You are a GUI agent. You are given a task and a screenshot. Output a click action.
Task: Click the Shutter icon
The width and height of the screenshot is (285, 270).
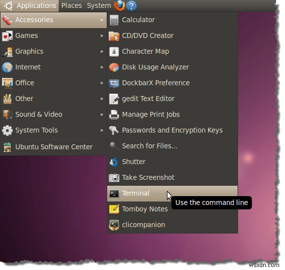pyautogui.click(x=114, y=162)
